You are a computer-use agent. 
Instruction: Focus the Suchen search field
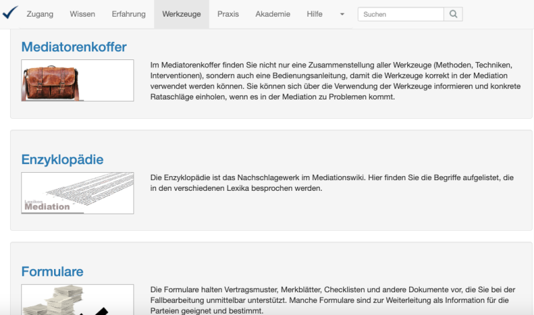click(400, 14)
